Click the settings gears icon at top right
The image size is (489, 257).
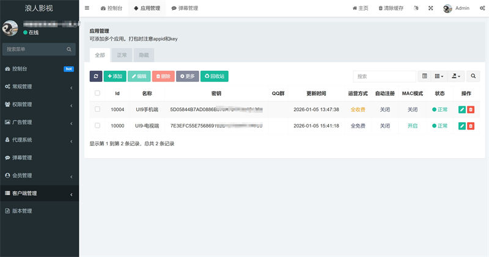click(482, 9)
